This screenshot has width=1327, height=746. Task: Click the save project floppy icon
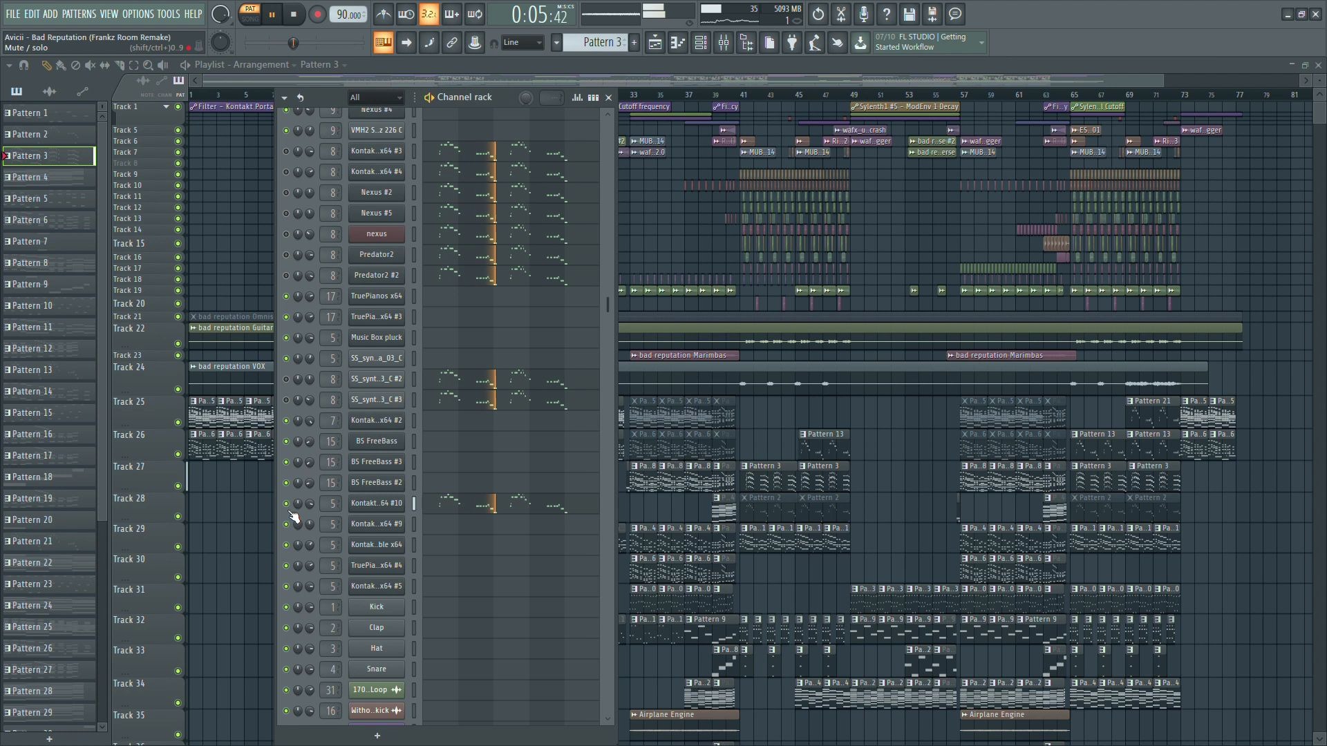point(910,14)
